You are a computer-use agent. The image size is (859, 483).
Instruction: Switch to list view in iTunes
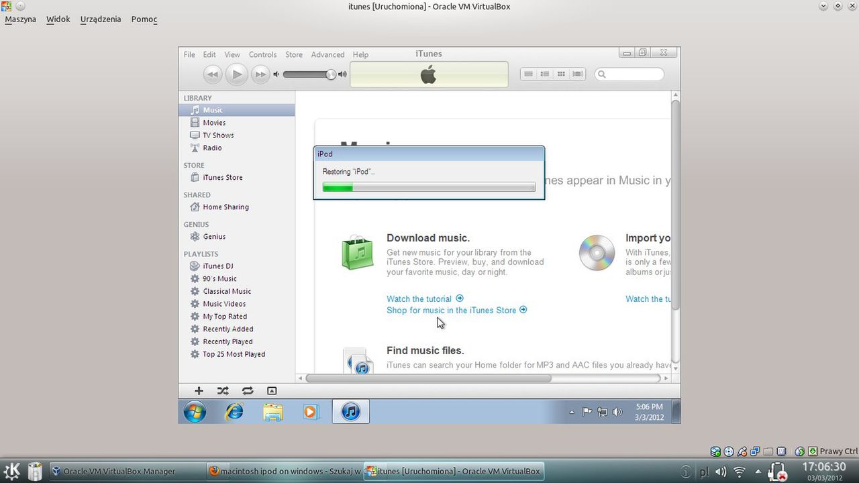coord(529,74)
